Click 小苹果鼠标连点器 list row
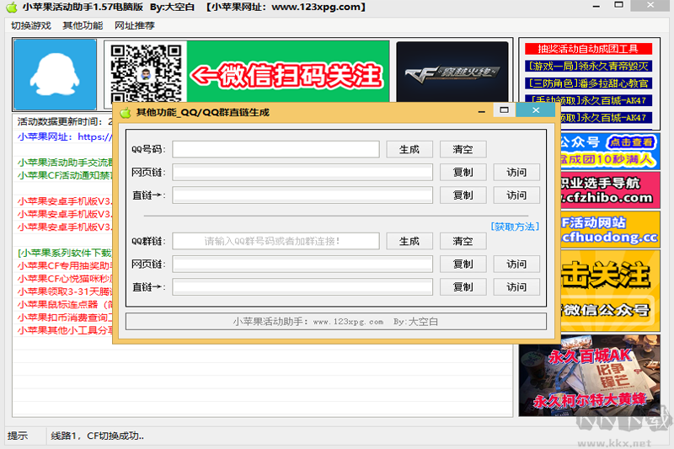Image resolution: width=674 pixels, height=449 pixels. point(65,304)
